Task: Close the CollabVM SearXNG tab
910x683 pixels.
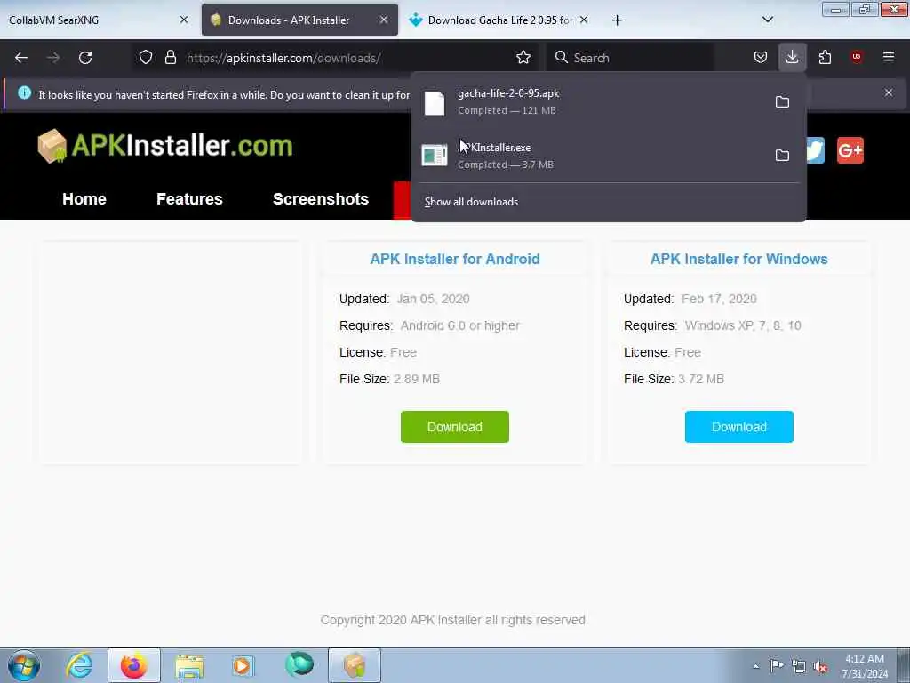Action: tap(184, 20)
